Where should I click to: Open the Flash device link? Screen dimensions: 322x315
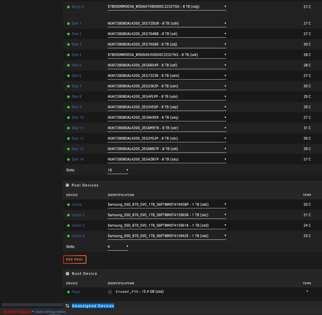click(x=76, y=292)
